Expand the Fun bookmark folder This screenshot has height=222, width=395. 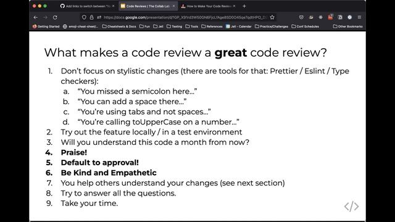pos(144,27)
